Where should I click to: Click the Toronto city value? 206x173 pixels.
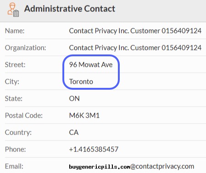tap(81, 81)
